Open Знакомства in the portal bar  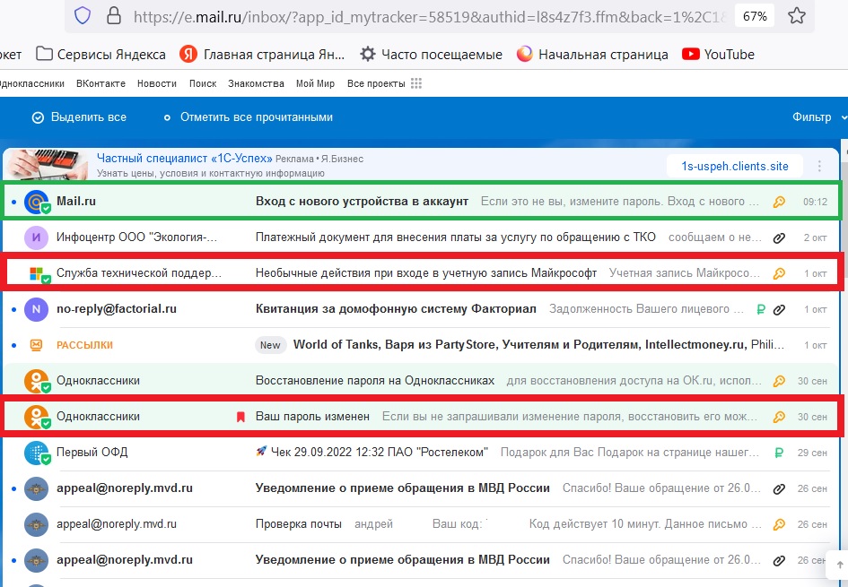(x=256, y=83)
